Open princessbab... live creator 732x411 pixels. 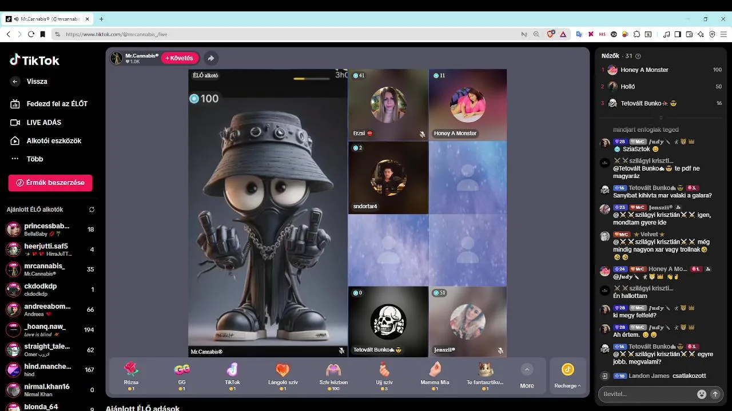point(50,229)
